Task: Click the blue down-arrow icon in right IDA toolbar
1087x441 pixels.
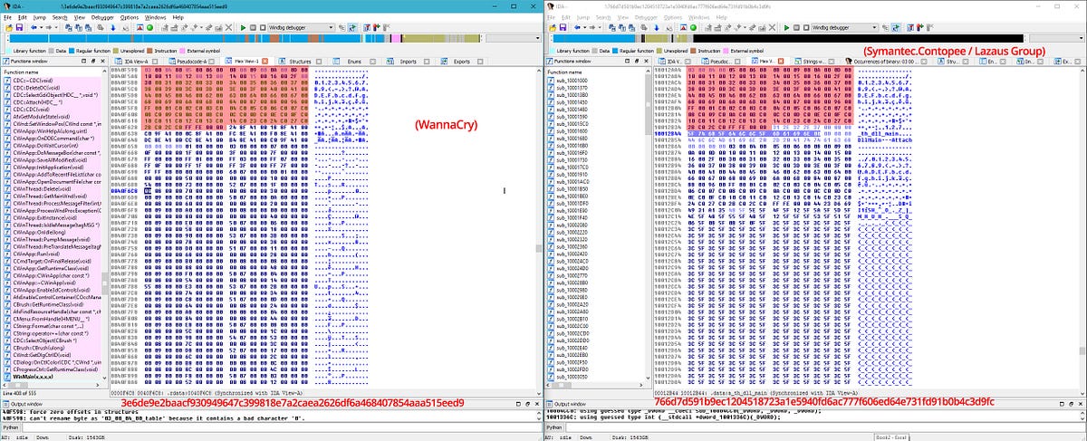Action: (x=657, y=27)
